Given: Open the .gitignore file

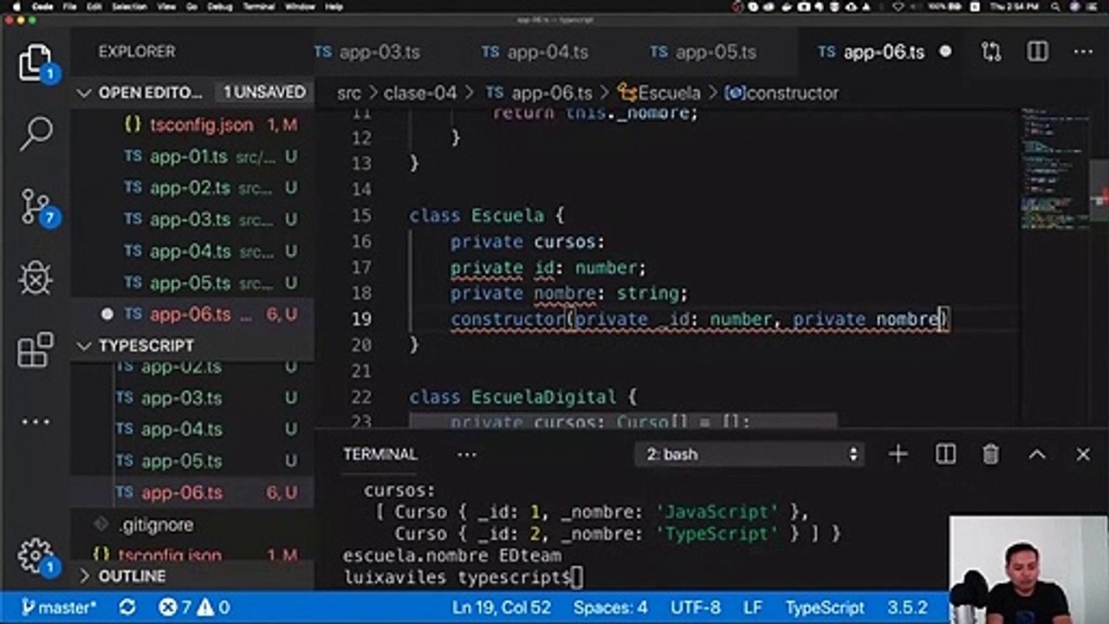Looking at the screenshot, I should 192,524.
